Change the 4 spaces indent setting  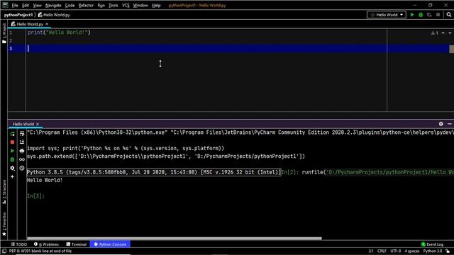(x=411, y=251)
